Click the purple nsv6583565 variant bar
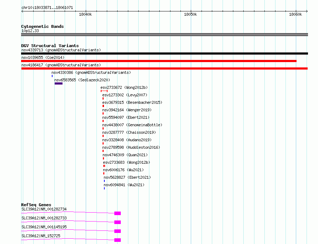Screen dimensions: 318x244 click(59, 83)
